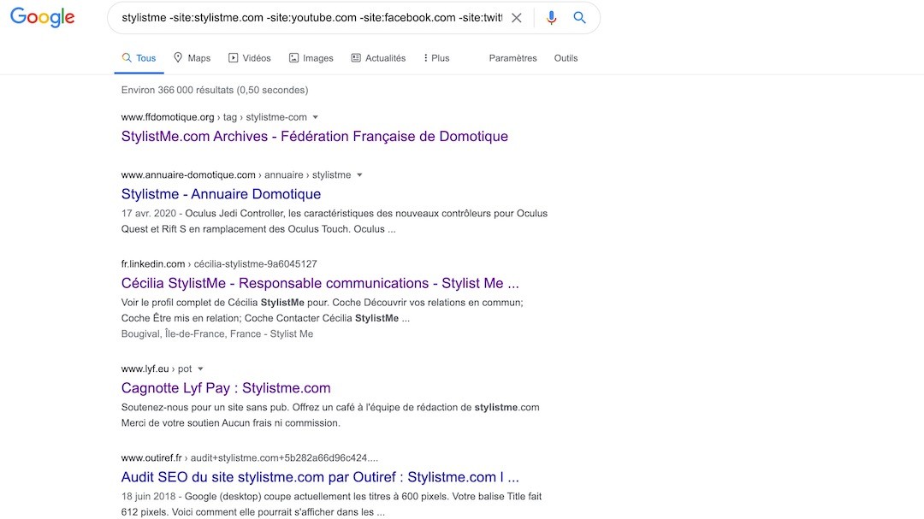Click snippet text Soutenez-nous pour un site sans pub

point(330,415)
